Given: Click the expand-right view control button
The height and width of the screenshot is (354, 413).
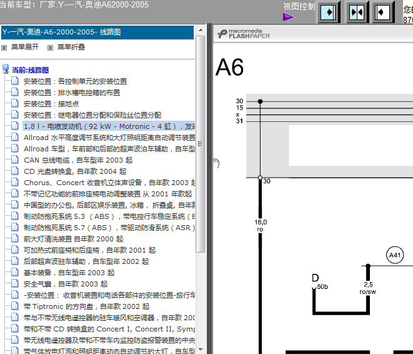Looking at the screenshot, I should tap(329, 12).
